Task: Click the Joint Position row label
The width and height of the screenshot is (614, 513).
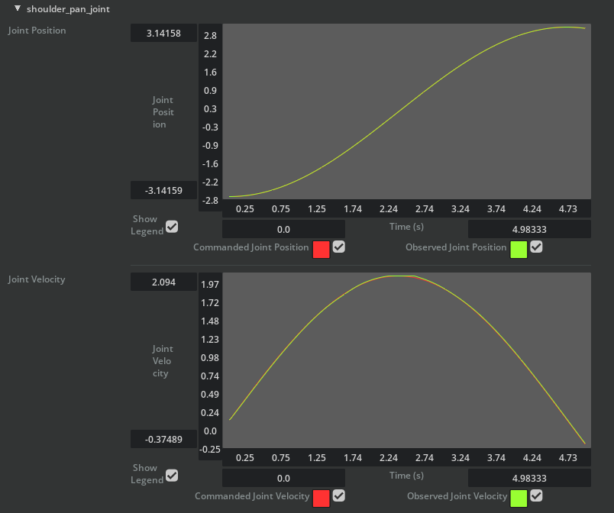Action: [37, 31]
